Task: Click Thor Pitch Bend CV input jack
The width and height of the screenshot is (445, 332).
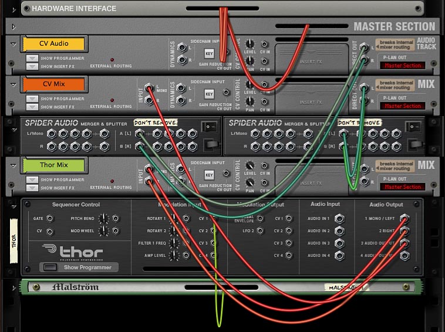Action: 116,218
